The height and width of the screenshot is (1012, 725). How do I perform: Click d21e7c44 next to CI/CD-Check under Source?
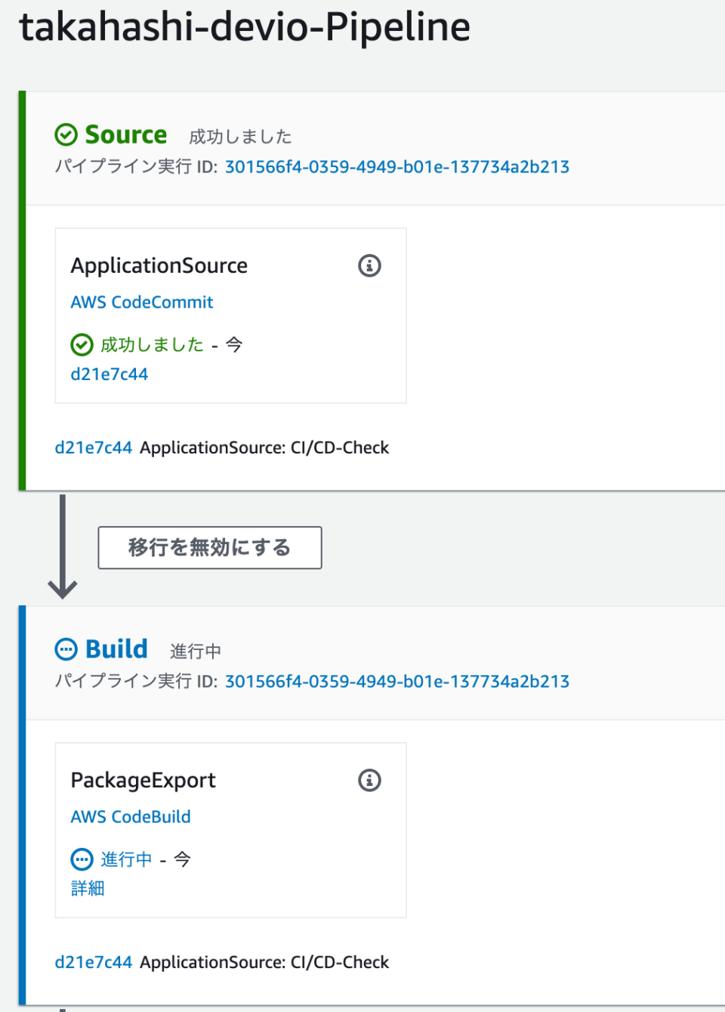tap(93, 447)
